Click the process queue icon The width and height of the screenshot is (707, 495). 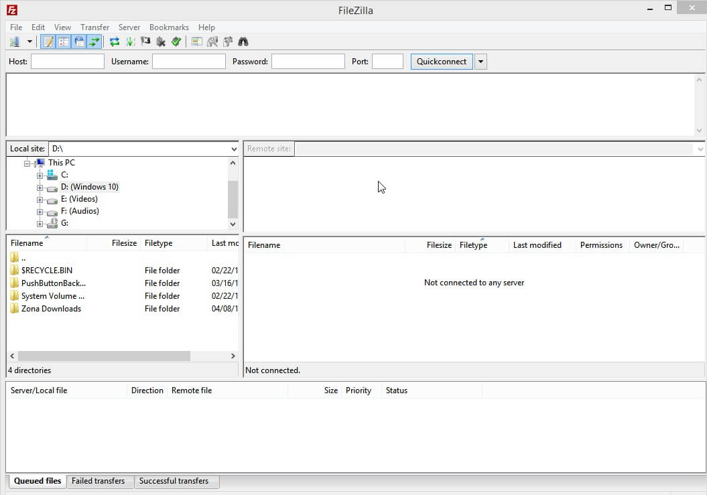point(130,42)
